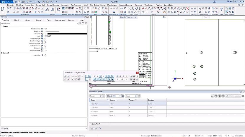This screenshot has width=245, height=137.
Task: Check the Pattern line checkbox
Action: [x=45, y=55]
